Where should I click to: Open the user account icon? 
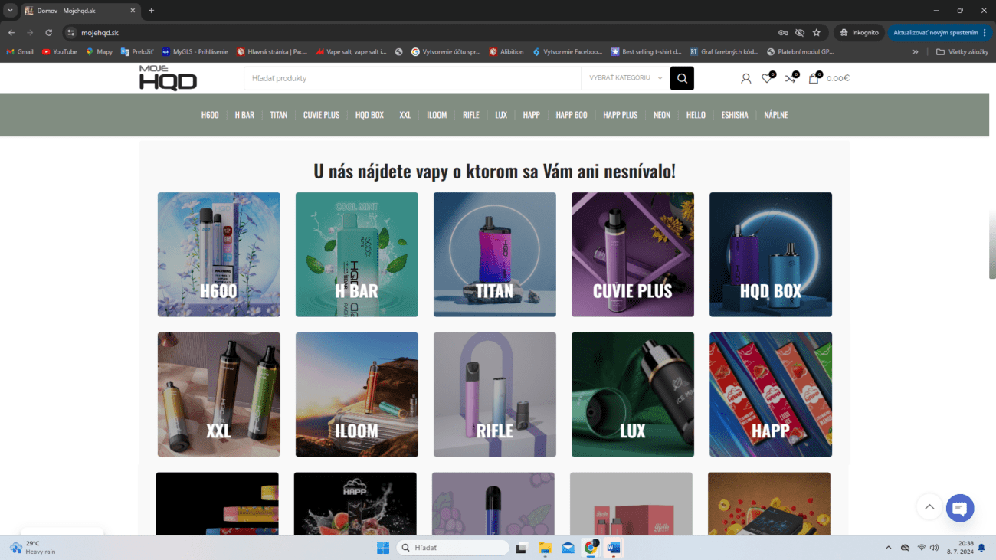pyautogui.click(x=746, y=78)
